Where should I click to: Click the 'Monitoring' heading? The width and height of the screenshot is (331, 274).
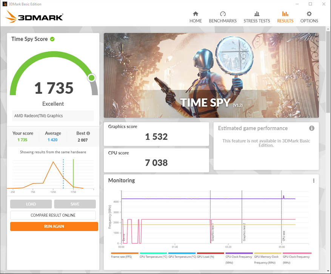tap(122, 180)
